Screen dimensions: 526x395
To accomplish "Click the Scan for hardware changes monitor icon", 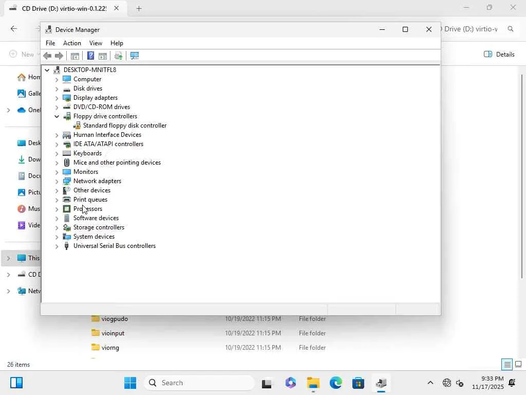I will tap(135, 56).
